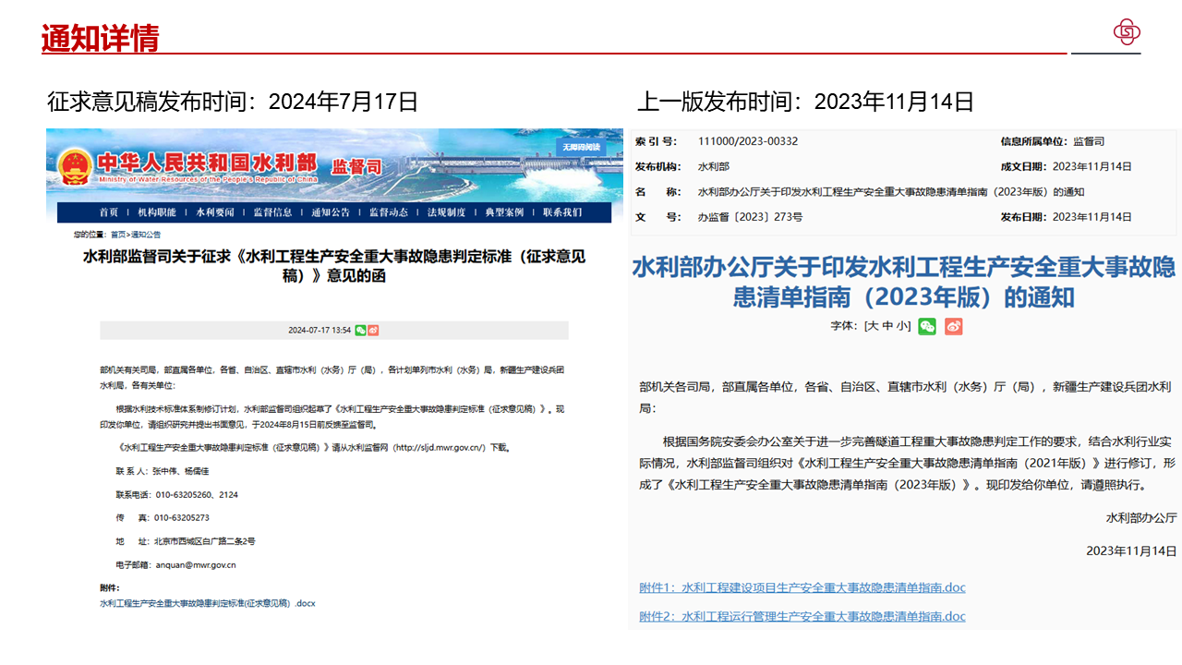
Task: Open the 首页 item in the blue navigation bar
Action: (x=108, y=212)
